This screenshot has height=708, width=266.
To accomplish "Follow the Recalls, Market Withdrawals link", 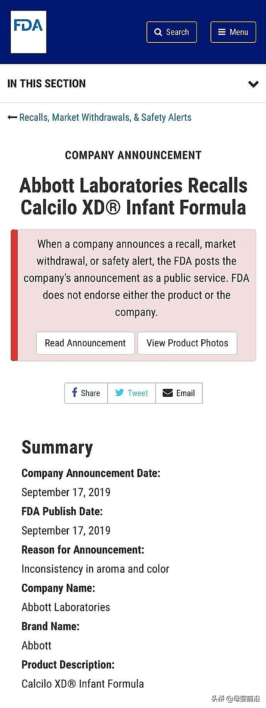I will click(x=105, y=117).
